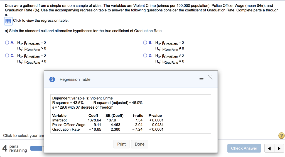
Task: Click the Check Answer button
Action: (244, 148)
